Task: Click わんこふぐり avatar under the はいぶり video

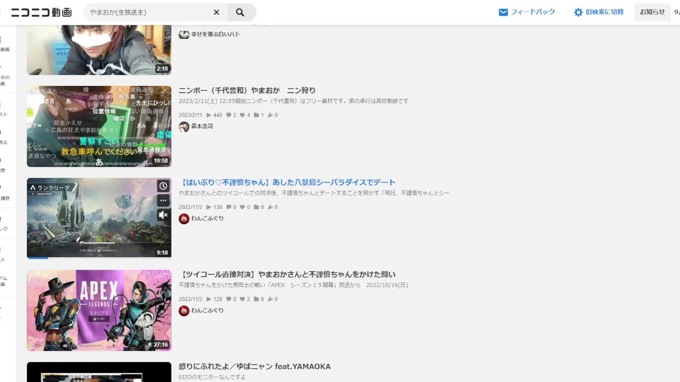Action: pos(184,219)
